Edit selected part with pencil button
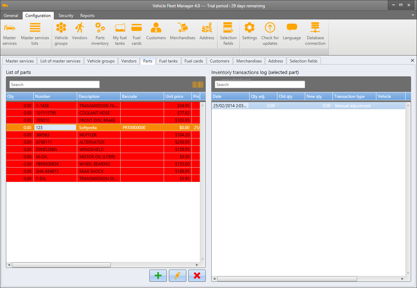 coord(178,276)
